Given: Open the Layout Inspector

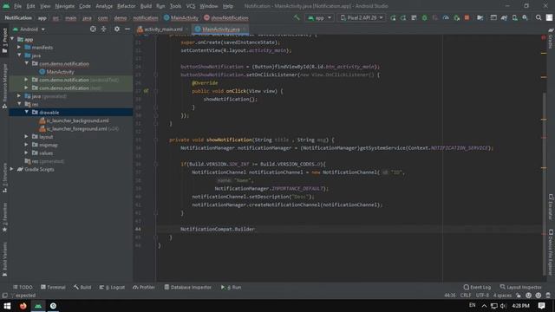Looking at the screenshot, I should coord(520,287).
